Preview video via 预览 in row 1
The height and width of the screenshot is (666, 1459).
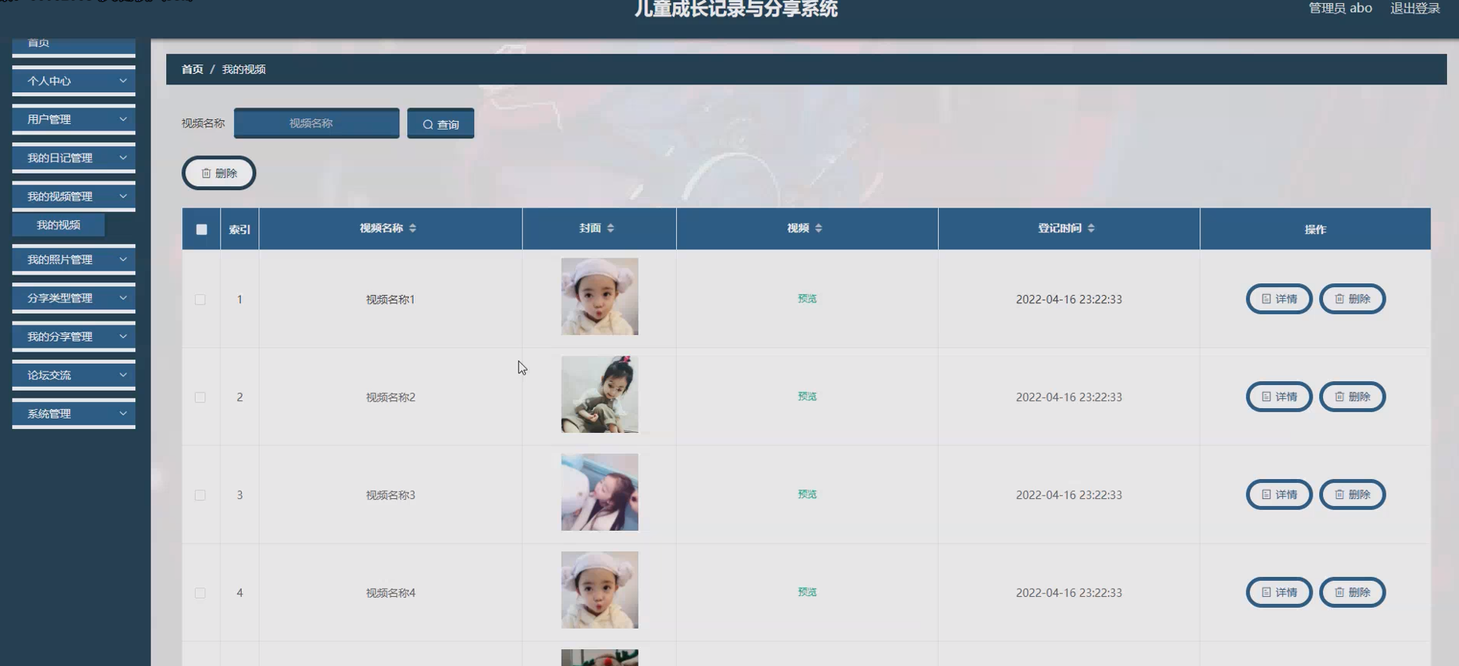tap(807, 299)
